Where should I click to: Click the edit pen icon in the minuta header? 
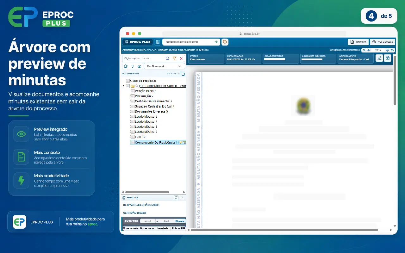click(x=379, y=58)
